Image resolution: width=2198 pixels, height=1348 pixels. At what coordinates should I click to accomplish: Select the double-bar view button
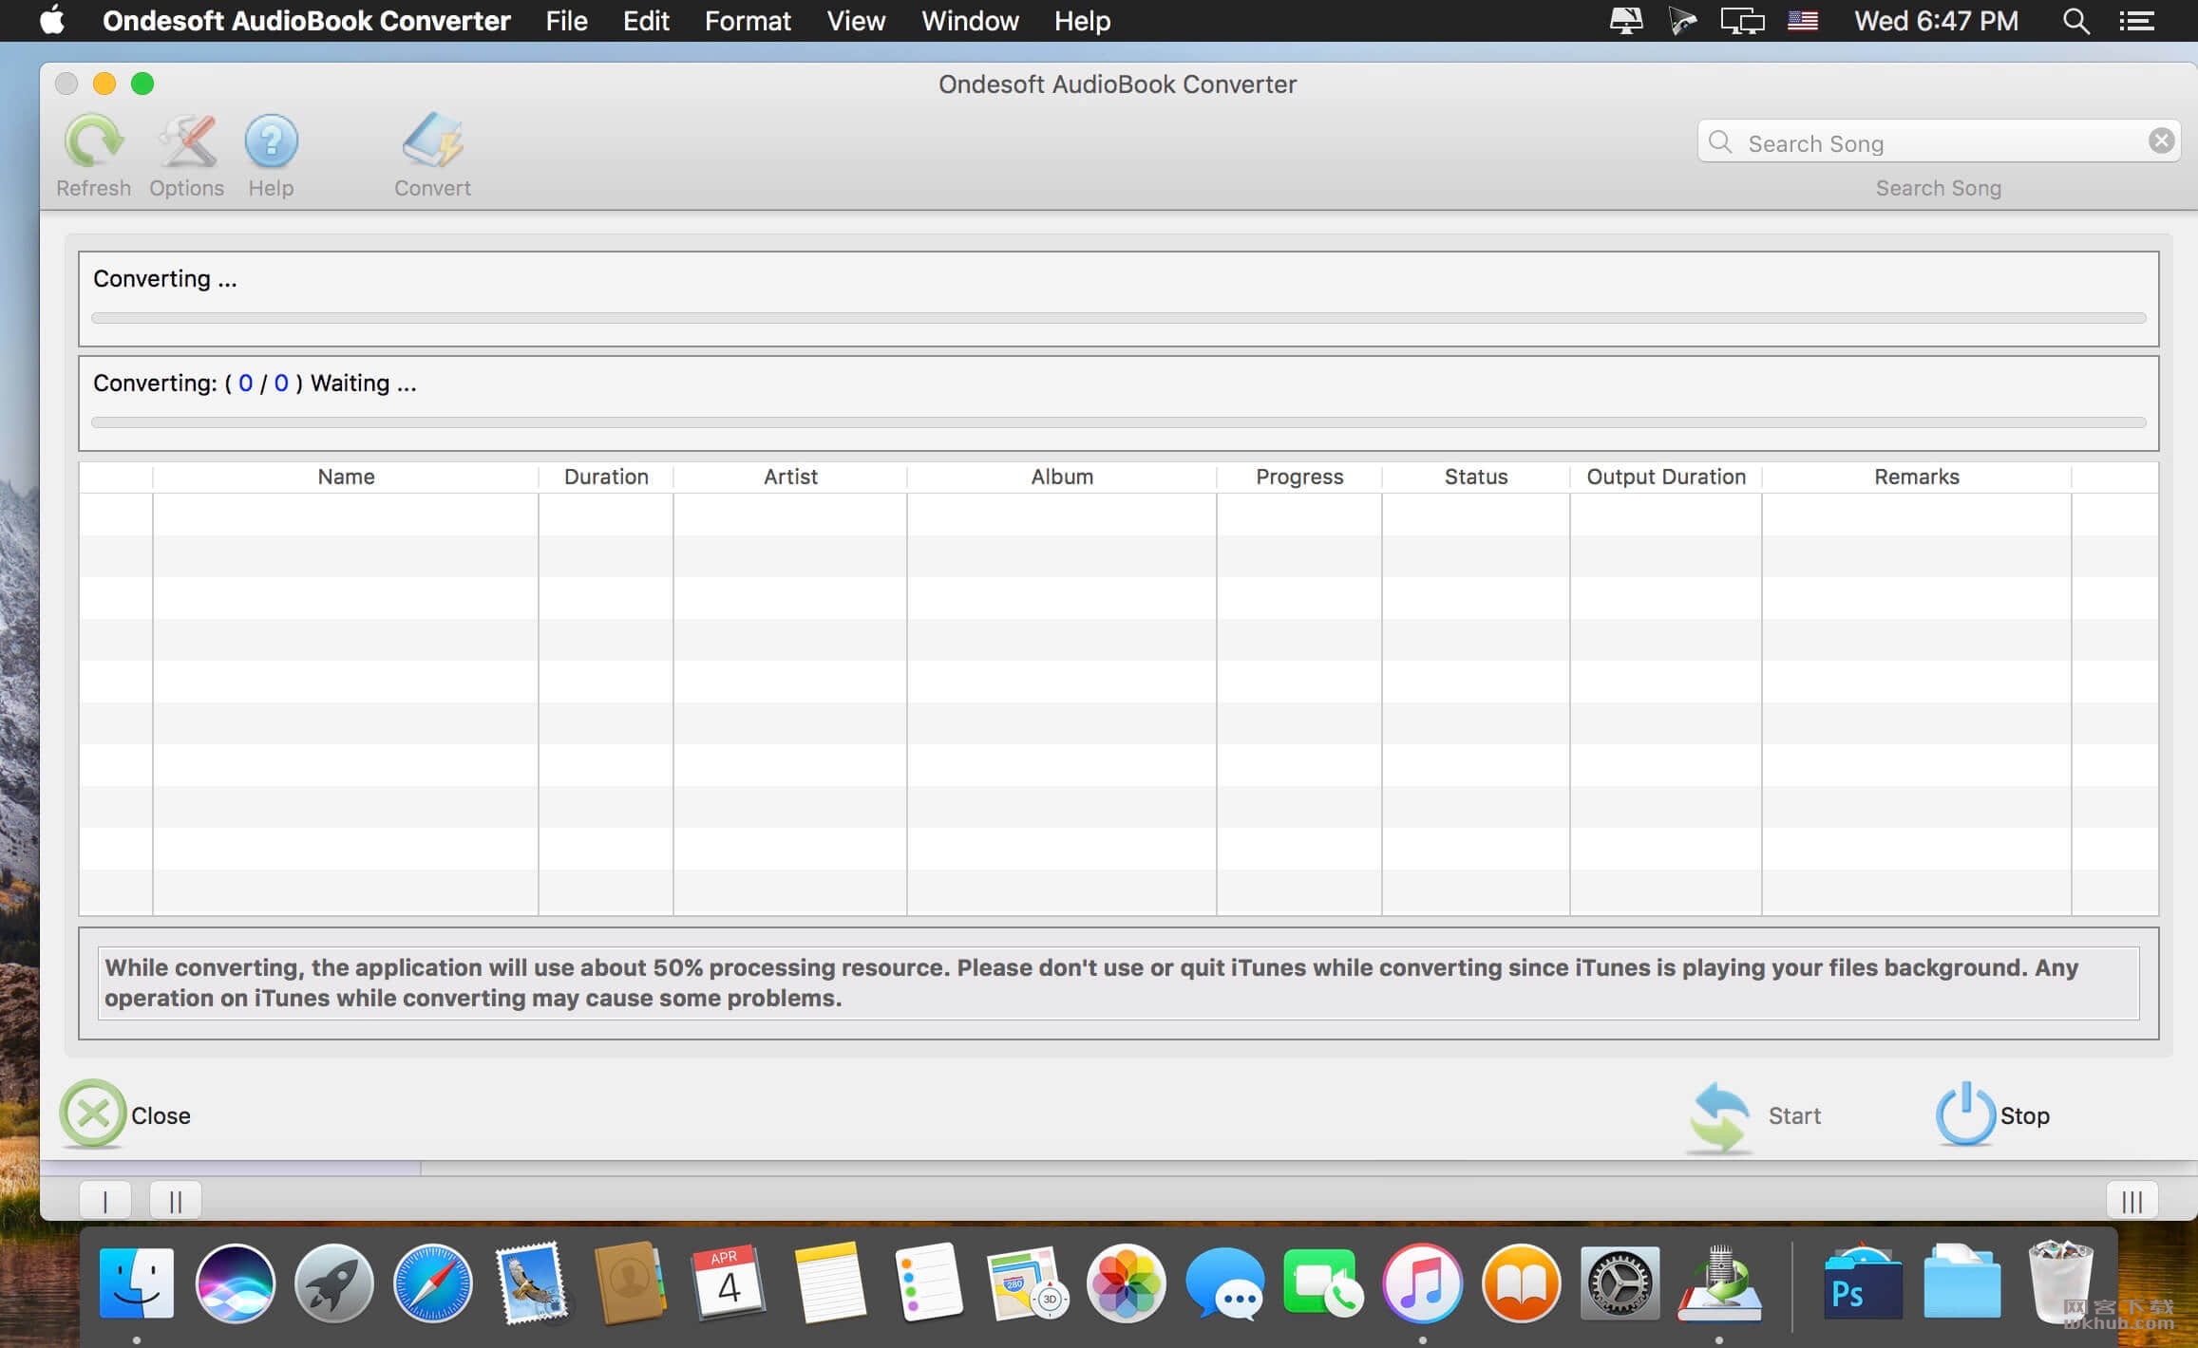(176, 1201)
